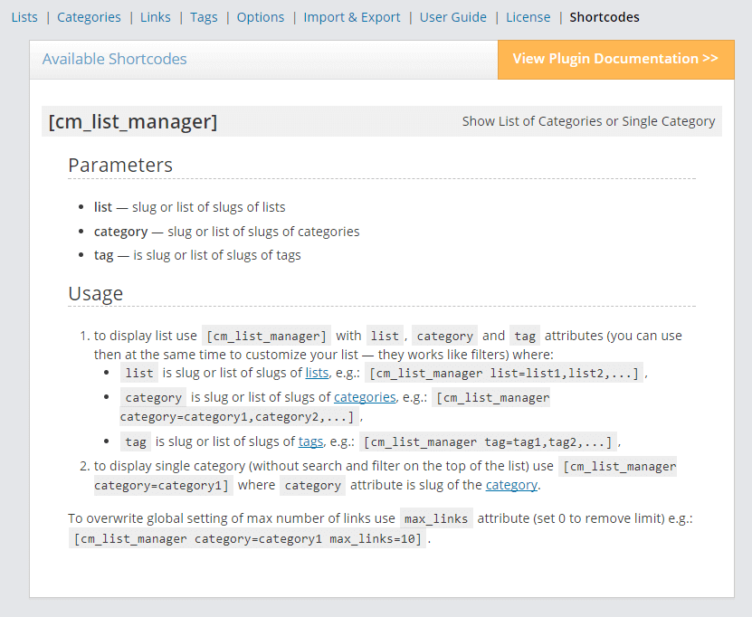This screenshot has height=617, width=752.
Task: Navigate to the User Guide tab
Action: click(x=453, y=17)
